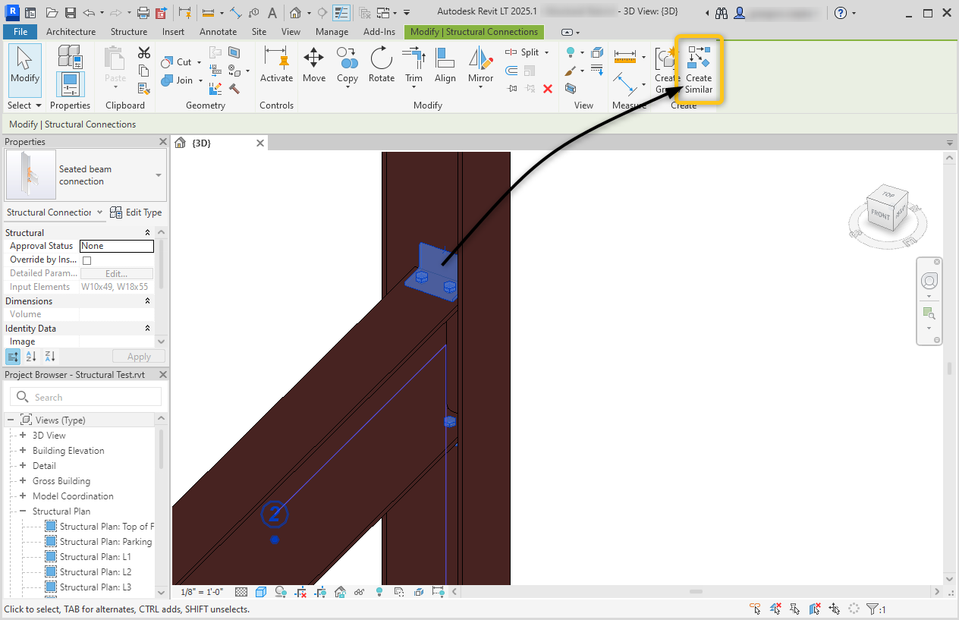This screenshot has width=959, height=620.
Task: Select the Align tool
Action: [445, 67]
